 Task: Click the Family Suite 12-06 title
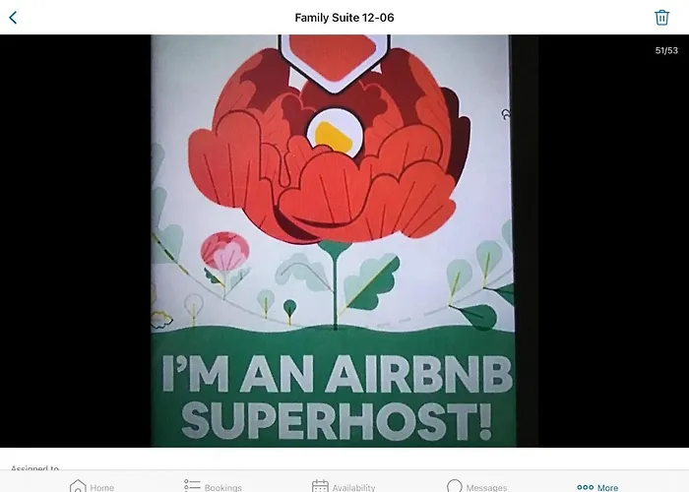pyautogui.click(x=344, y=18)
